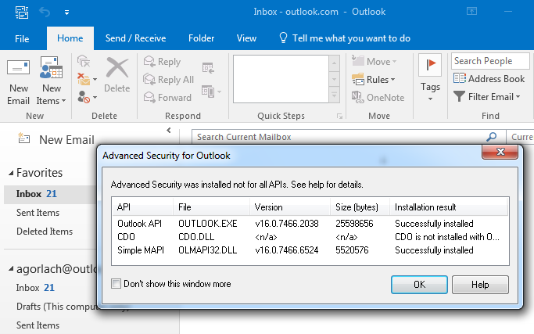
Task: Click the Reply icon in Respond group
Action: click(x=149, y=62)
